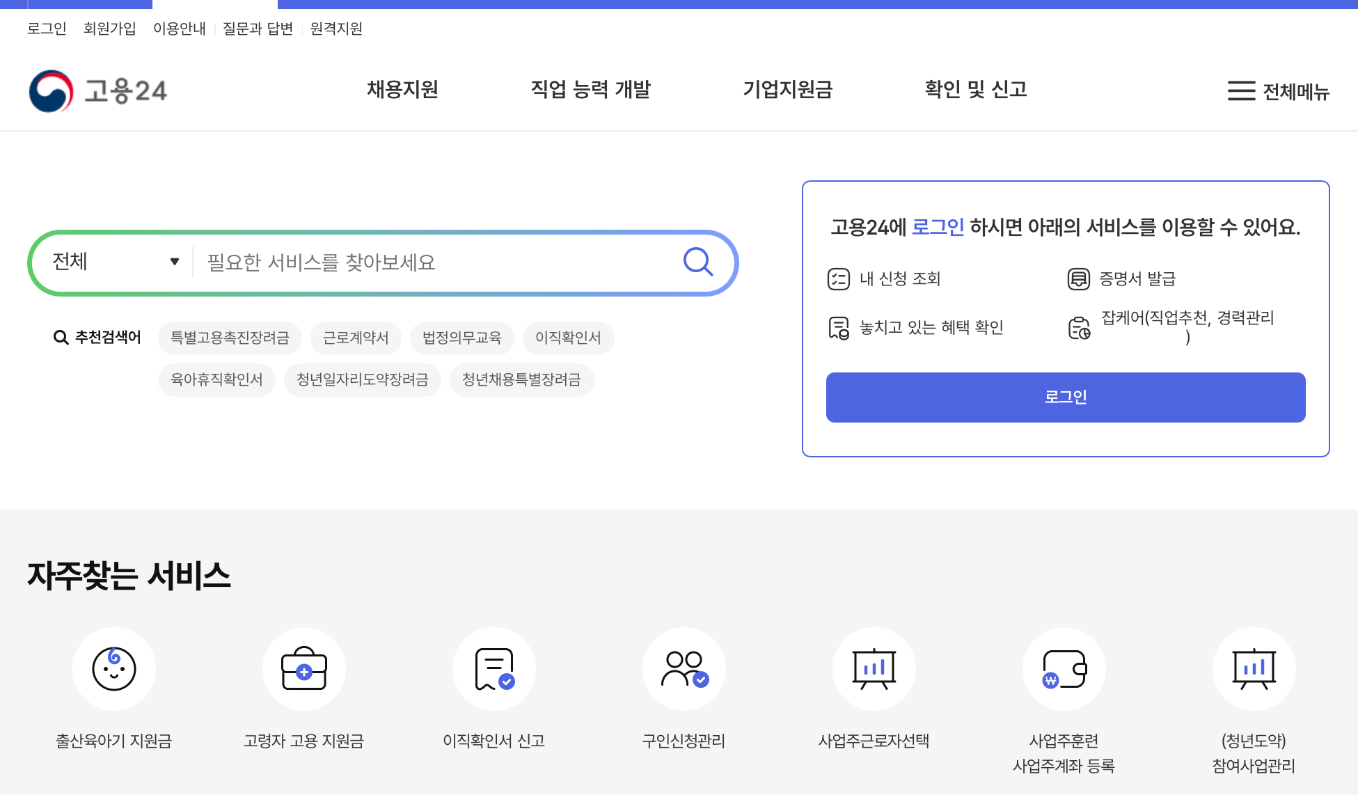The width and height of the screenshot is (1358, 795).
Task: Click the 사업주훈련 사업주계좌 등록 wallet icon
Action: click(x=1065, y=668)
